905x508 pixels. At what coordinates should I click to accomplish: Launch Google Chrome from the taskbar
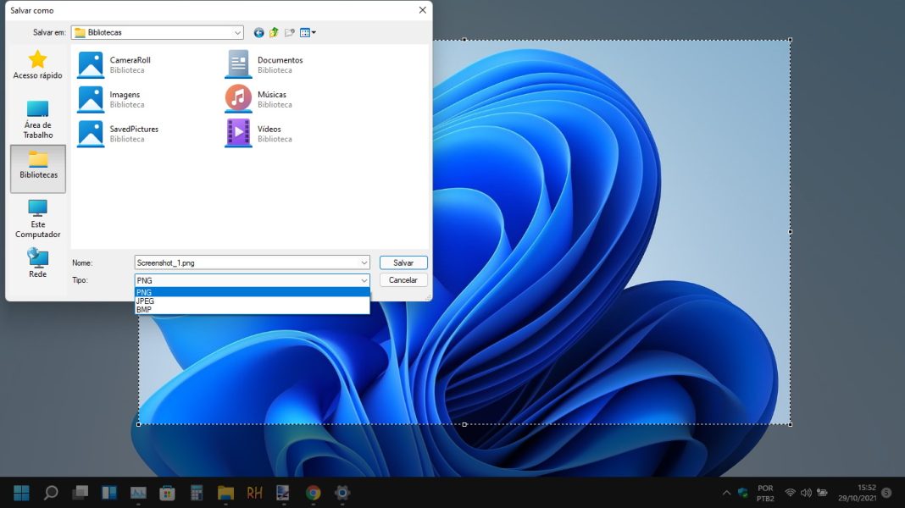point(312,491)
